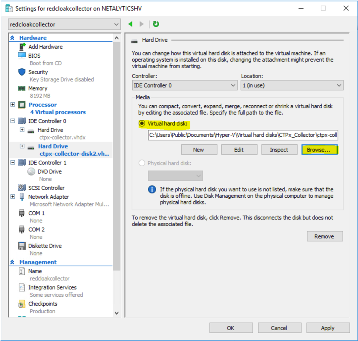Collapse the IDE Controller 1 node
The height and width of the screenshot is (341, 358).
pos(13,162)
